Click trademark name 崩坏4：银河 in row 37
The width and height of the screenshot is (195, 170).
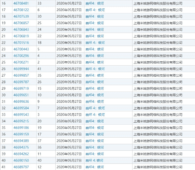pyautogui.click(x=95, y=141)
